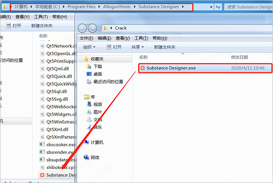273x183 pixels.
Task: Click 计算机 in address path
Action: click(21, 7)
